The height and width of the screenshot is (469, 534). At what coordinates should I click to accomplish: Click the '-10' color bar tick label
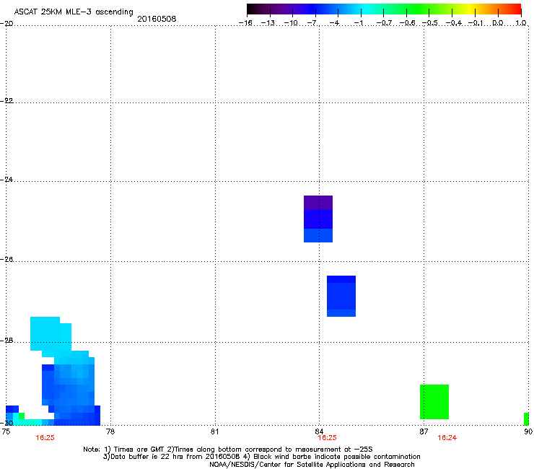291,23
